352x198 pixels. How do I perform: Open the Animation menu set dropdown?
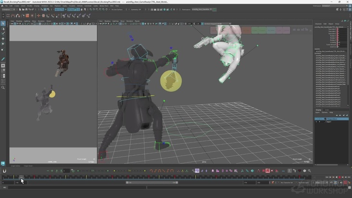9,9
